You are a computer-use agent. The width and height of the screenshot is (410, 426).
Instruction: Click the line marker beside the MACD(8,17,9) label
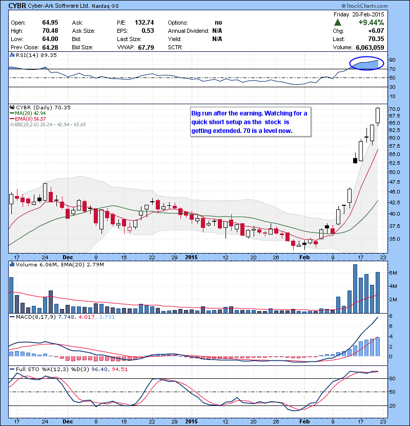12,317
